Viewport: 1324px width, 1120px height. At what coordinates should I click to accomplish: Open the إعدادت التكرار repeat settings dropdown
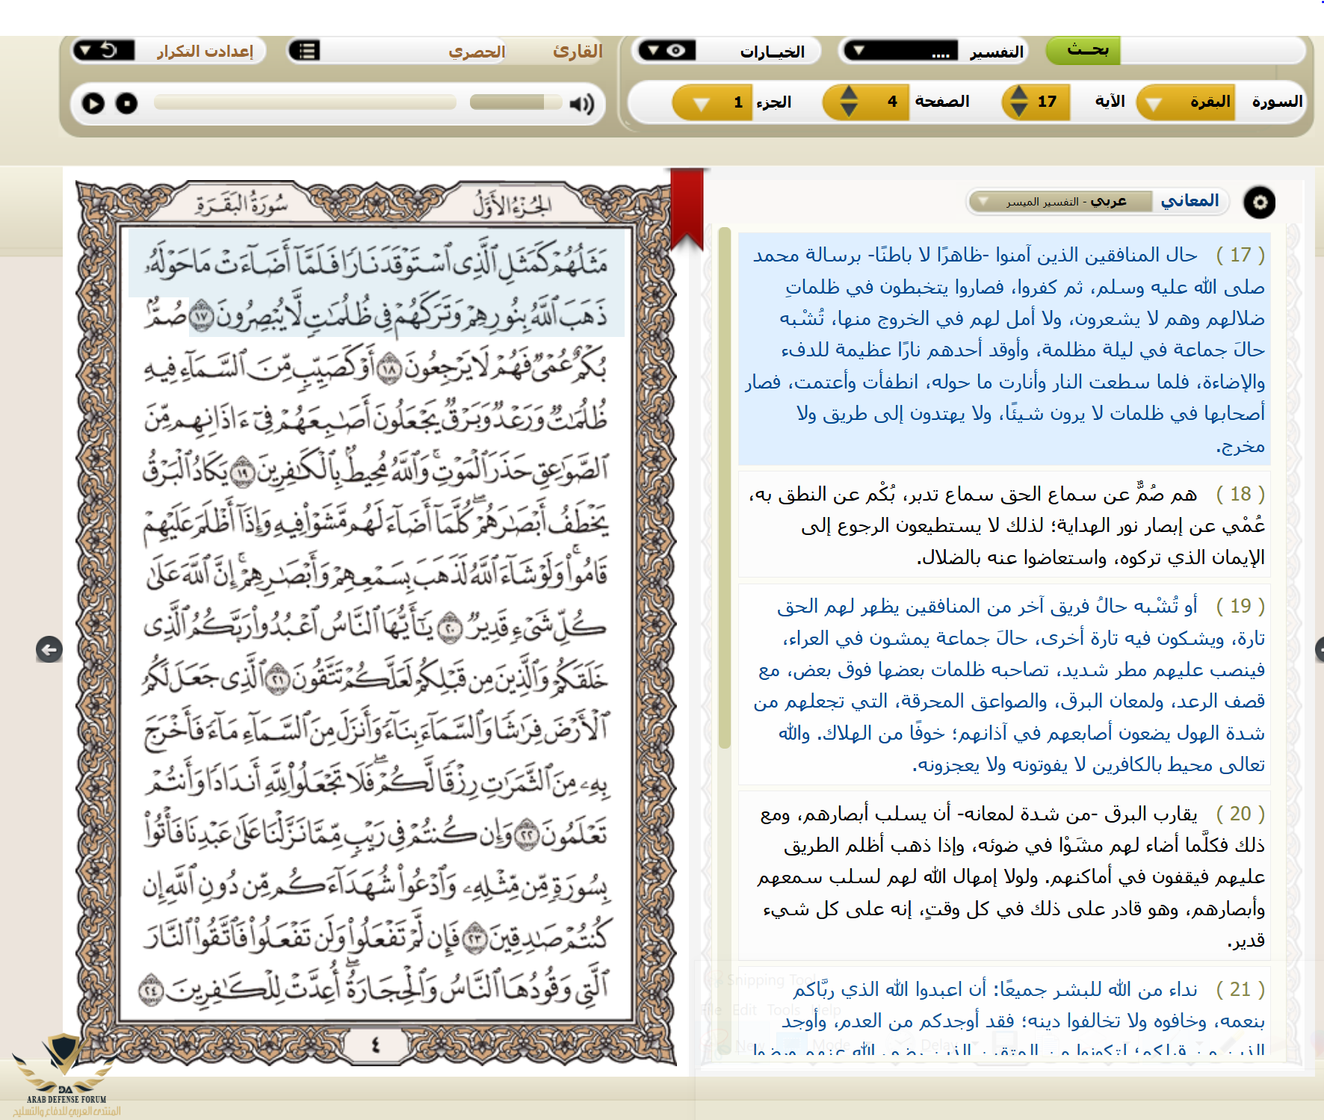104,51
